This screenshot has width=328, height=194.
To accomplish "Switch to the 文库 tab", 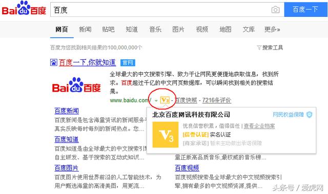I will tap(249, 30).
